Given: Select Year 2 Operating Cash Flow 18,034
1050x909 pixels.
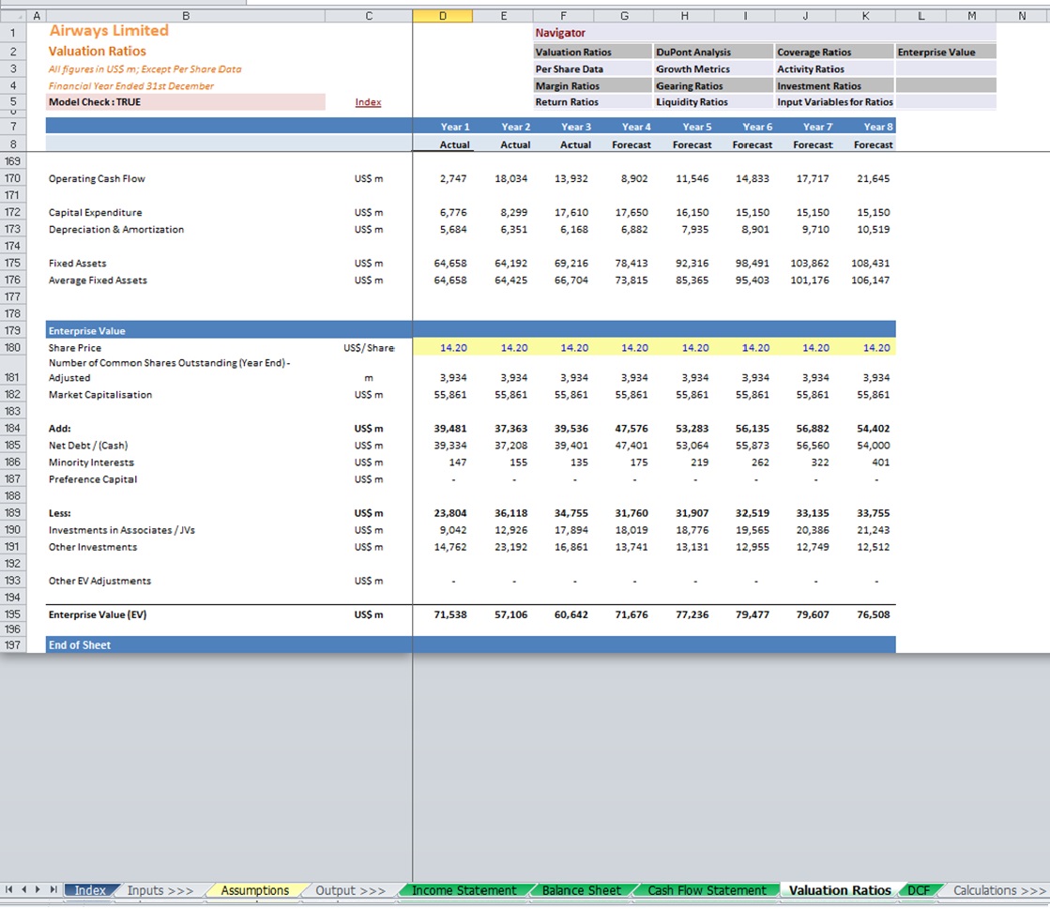Looking at the screenshot, I should (503, 178).
